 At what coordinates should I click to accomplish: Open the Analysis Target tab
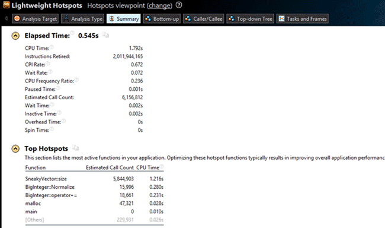tap(35, 19)
